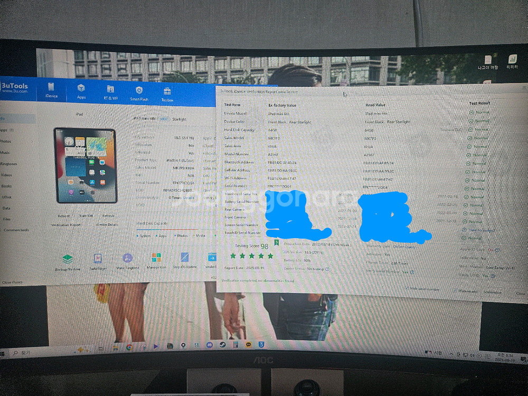Screen dimensions: 528x396
Task: Select Data in the left sidebar
Action: click(x=6, y=208)
